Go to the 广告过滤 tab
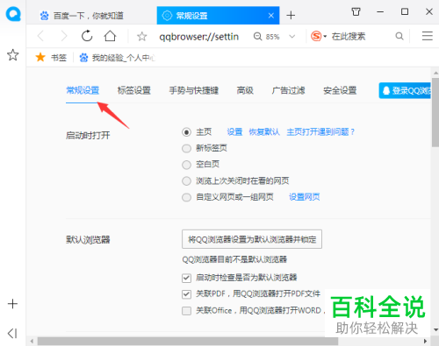Image resolution: width=439 pixels, height=346 pixels. 288,90
